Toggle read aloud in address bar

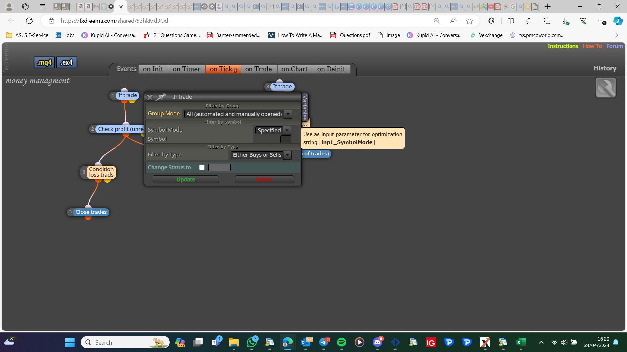click(x=453, y=21)
